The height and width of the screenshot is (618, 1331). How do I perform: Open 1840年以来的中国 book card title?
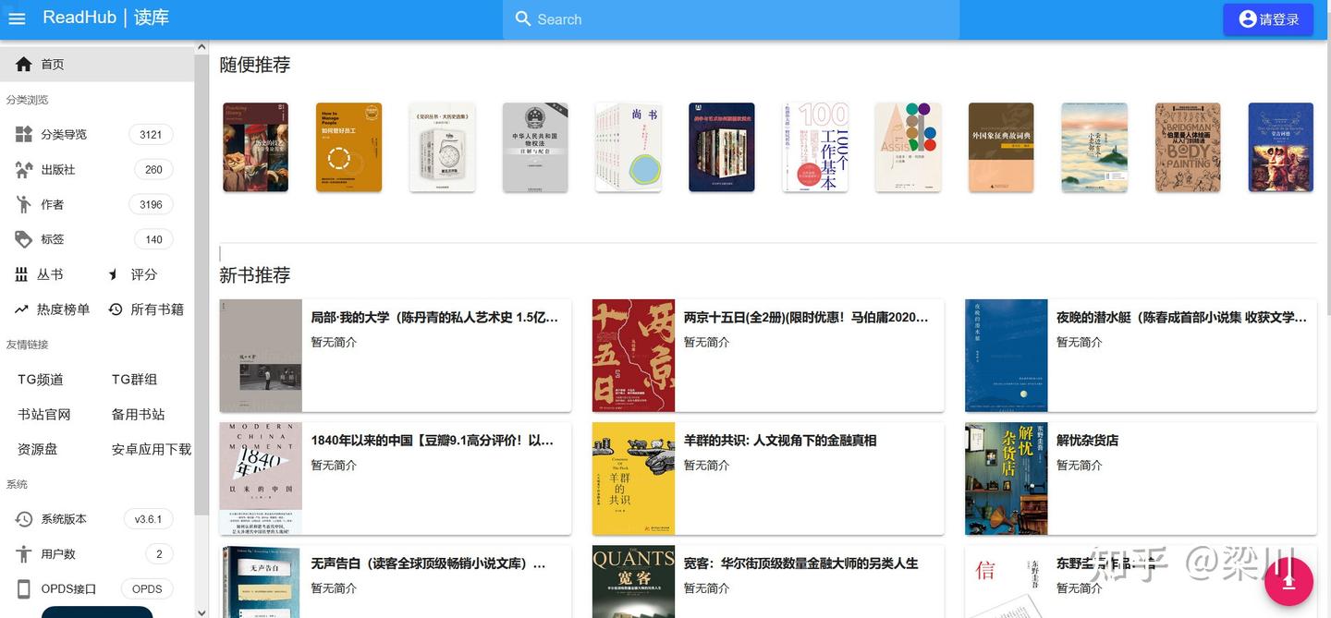[433, 441]
